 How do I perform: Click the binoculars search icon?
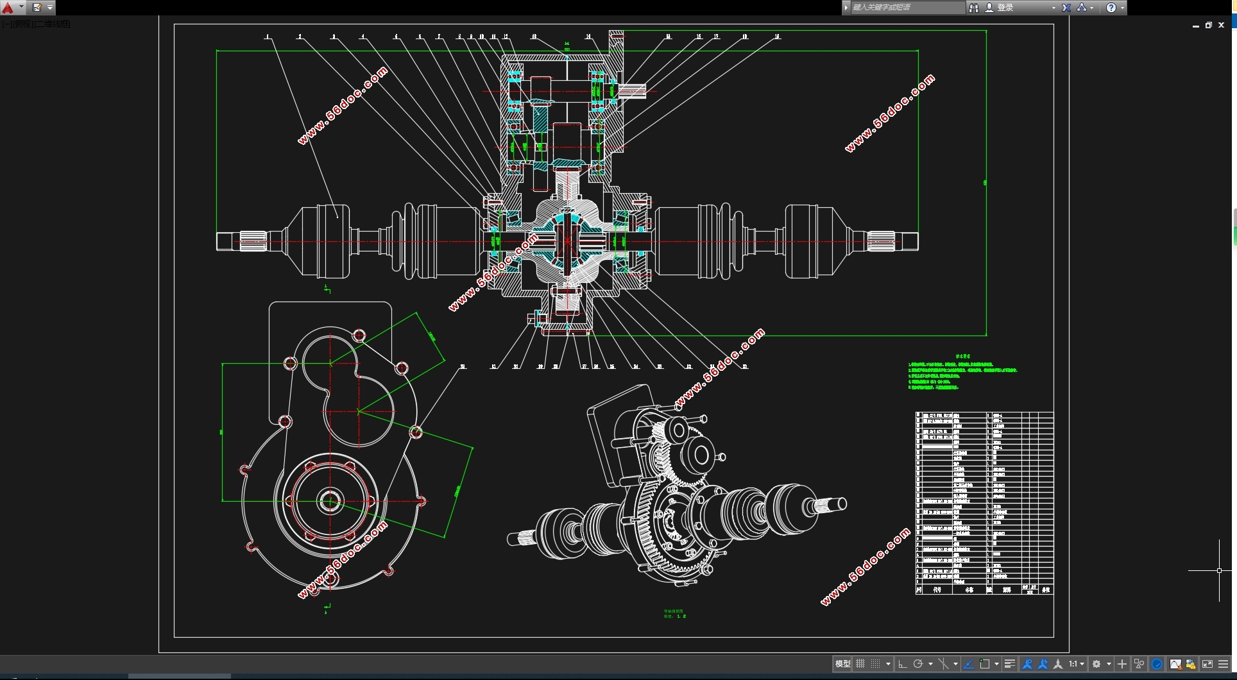tap(974, 8)
